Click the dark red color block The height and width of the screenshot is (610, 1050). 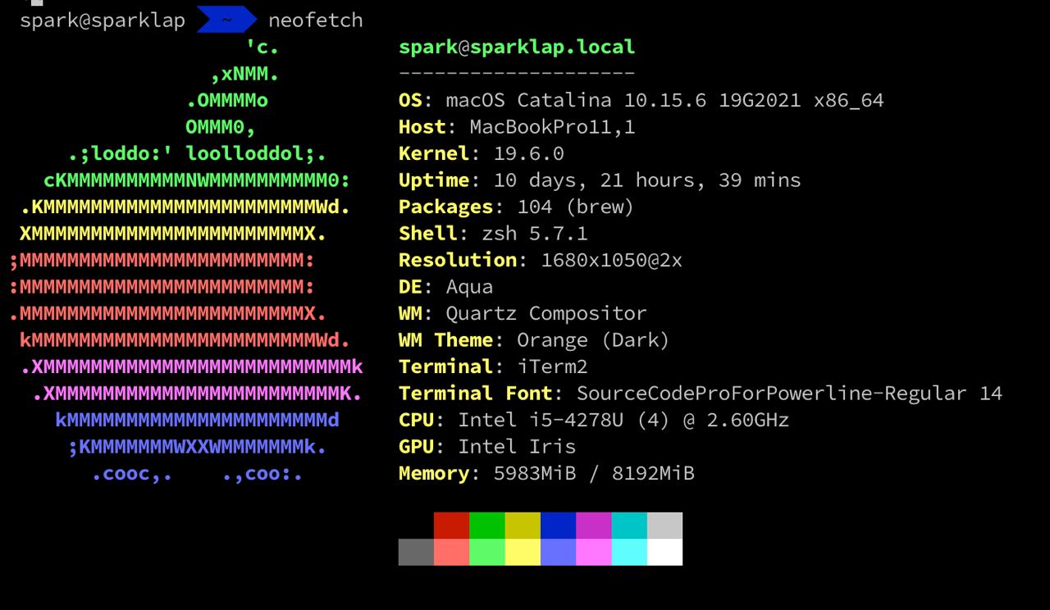point(451,526)
